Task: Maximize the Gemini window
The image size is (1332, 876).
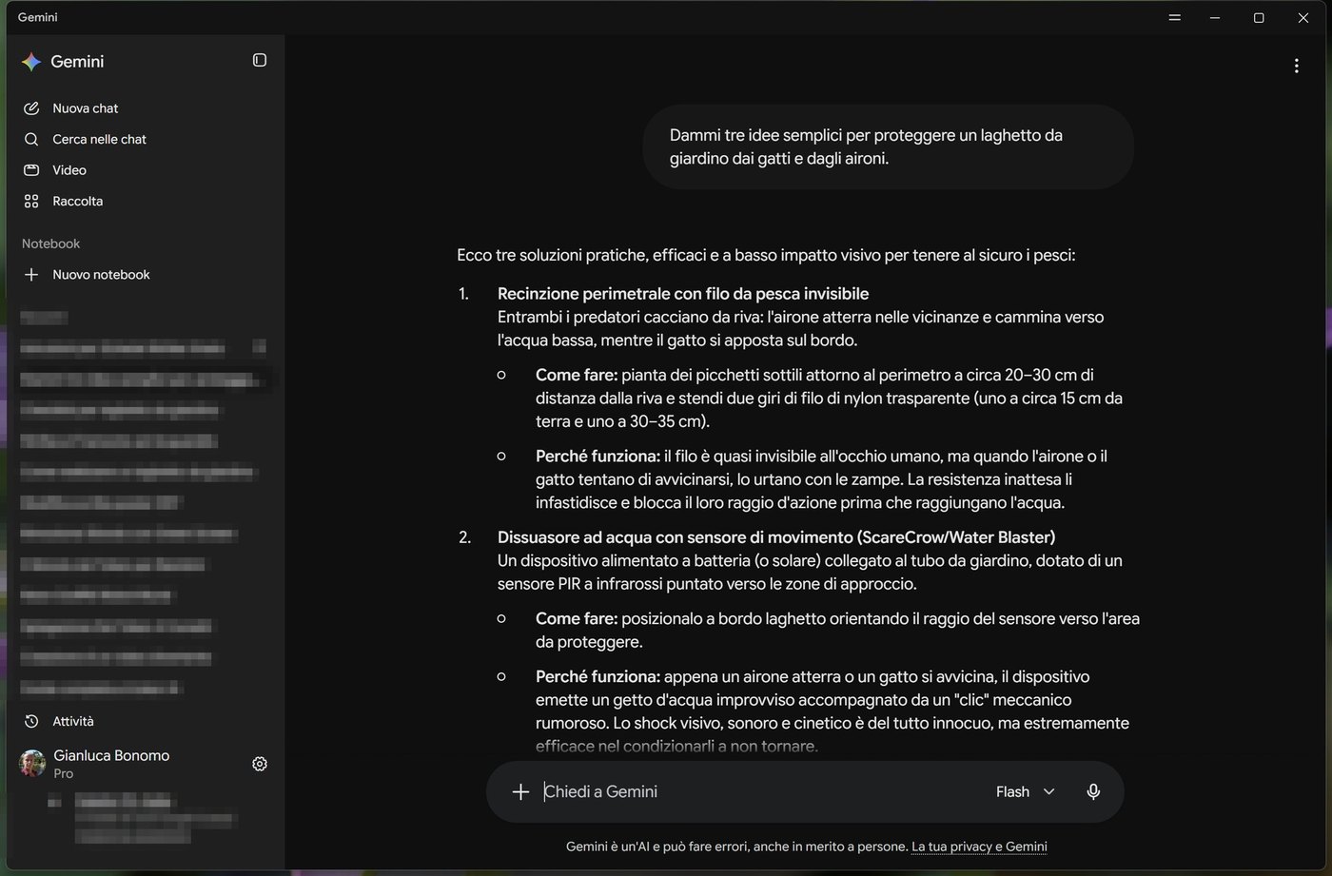Action: click(1259, 18)
